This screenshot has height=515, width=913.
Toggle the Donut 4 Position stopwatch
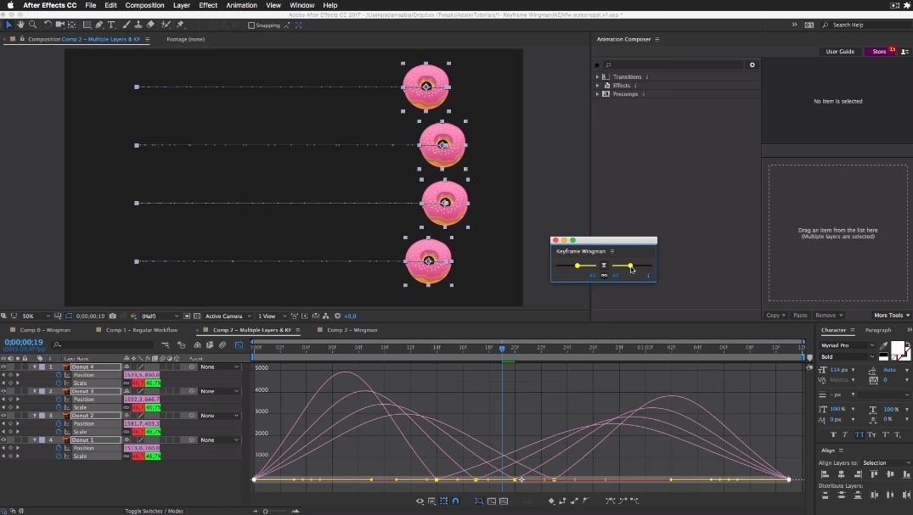click(x=59, y=375)
